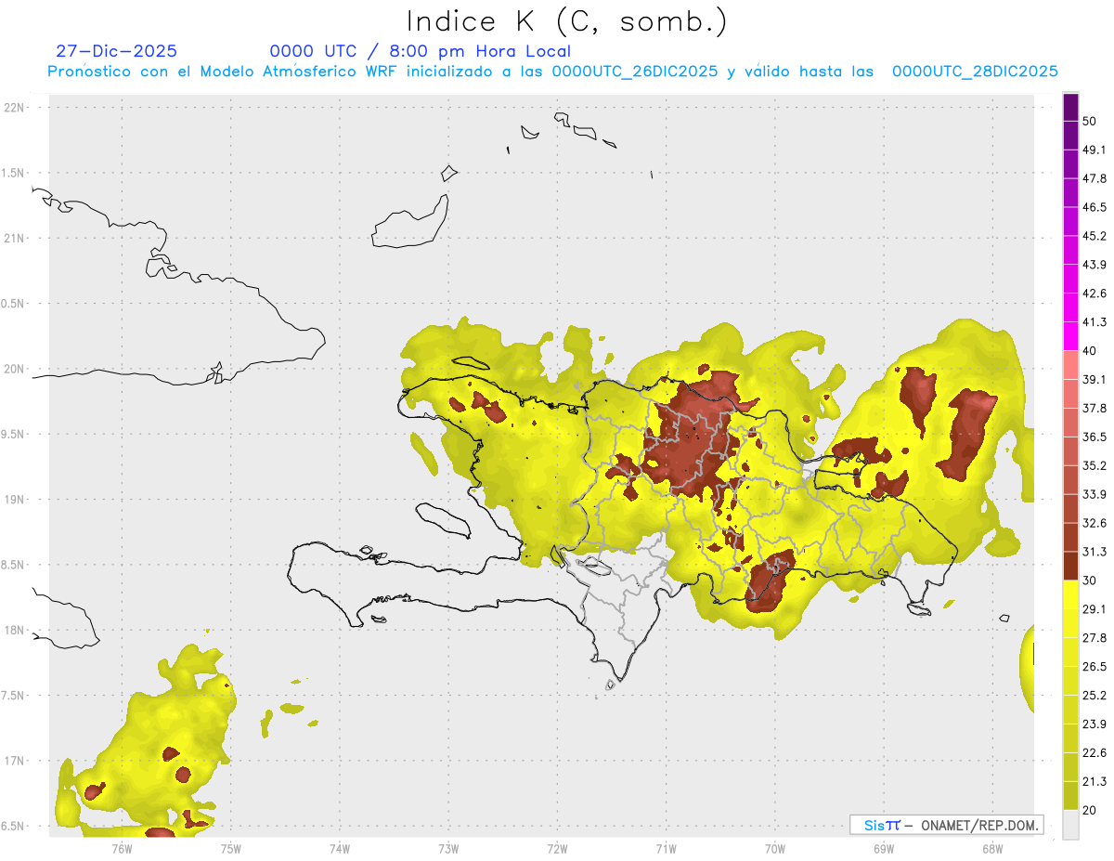Pick the magenta swatch between 41.3 and 42.6

pyautogui.click(x=1070, y=308)
